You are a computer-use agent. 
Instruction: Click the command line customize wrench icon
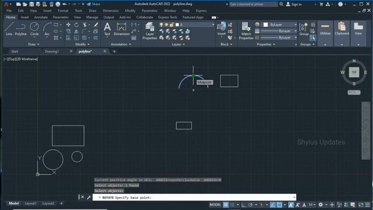[89, 197]
